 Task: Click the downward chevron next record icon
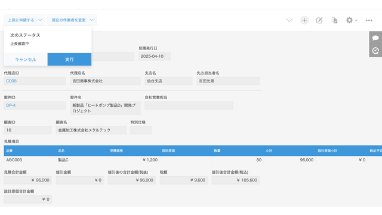(289, 20)
